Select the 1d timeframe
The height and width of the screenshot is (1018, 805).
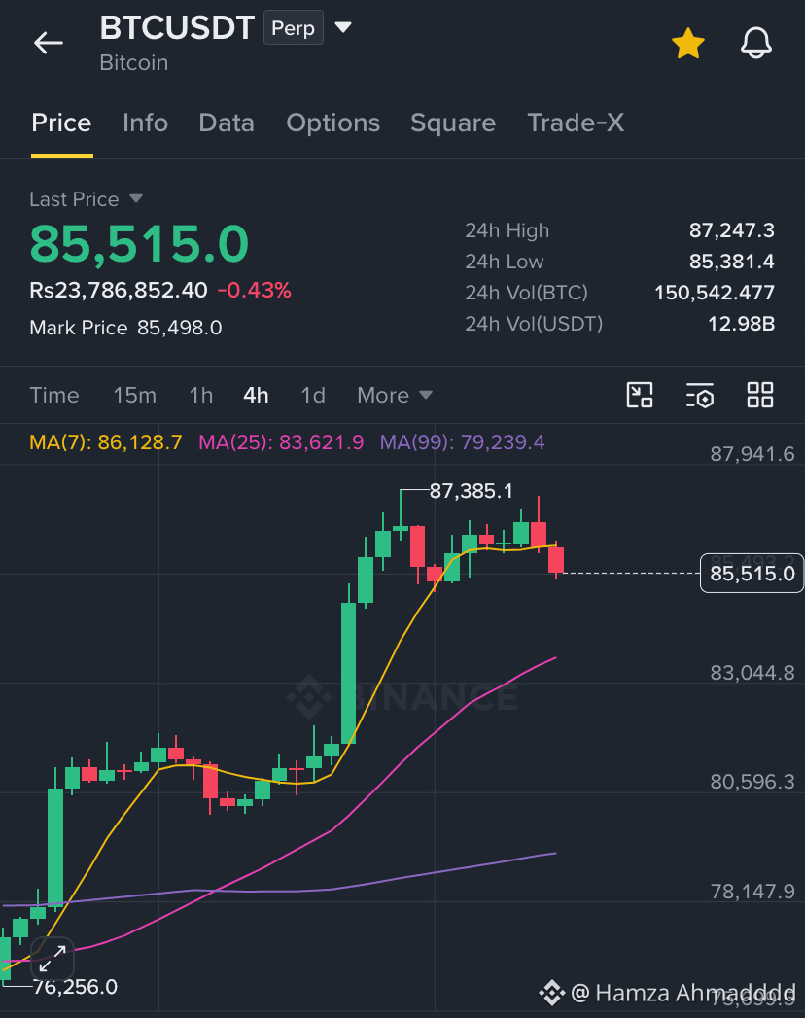click(x=313, y=396)
